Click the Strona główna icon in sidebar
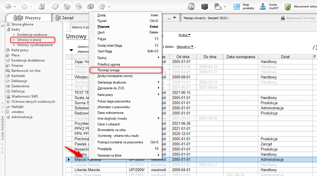Viewport: 317px width, 176px height. [8, 24]
